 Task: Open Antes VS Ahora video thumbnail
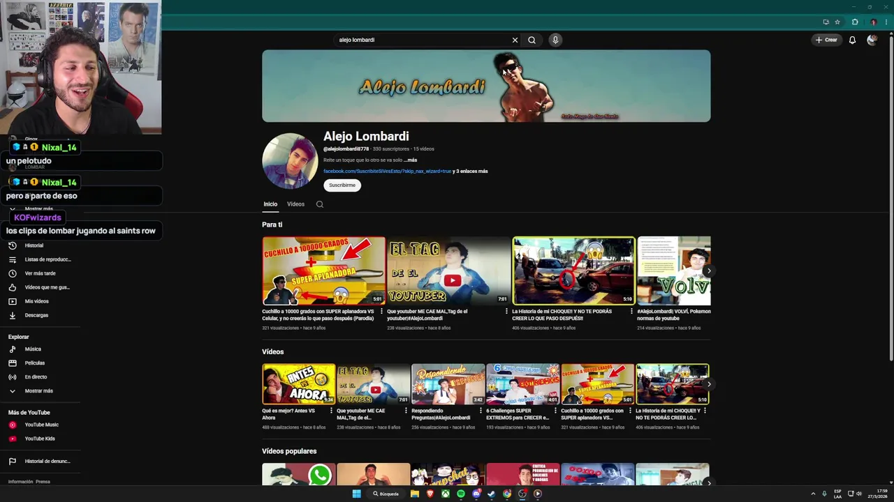pyautogui.click(x=299, y=384)
